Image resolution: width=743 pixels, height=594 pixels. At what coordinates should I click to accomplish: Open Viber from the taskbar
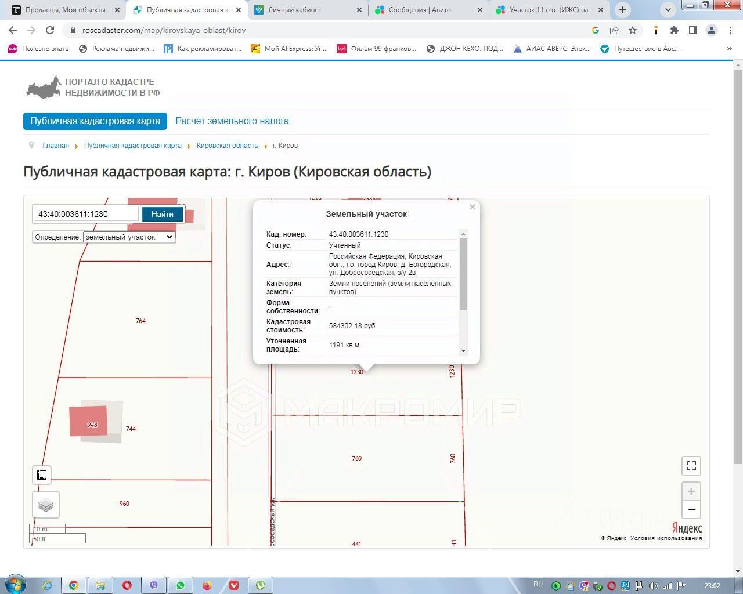tap(154, 585)
